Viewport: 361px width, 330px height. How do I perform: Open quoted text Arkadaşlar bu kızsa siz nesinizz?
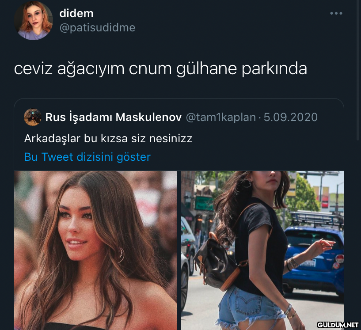pos(108,139)
